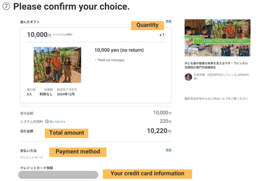Click the 10,220円 total amount value
The height and width of the screenshot is (181, 262).
(x=159, y=130)
